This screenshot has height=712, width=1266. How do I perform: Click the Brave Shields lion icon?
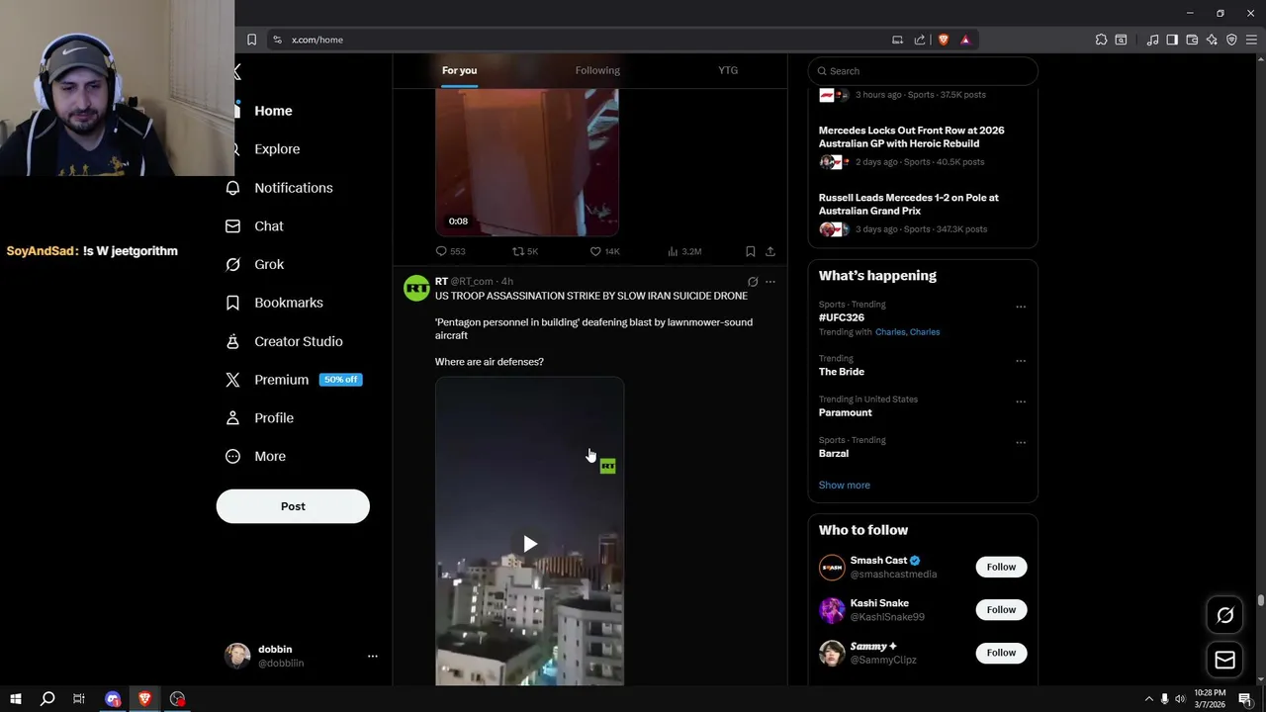point(943,40)
